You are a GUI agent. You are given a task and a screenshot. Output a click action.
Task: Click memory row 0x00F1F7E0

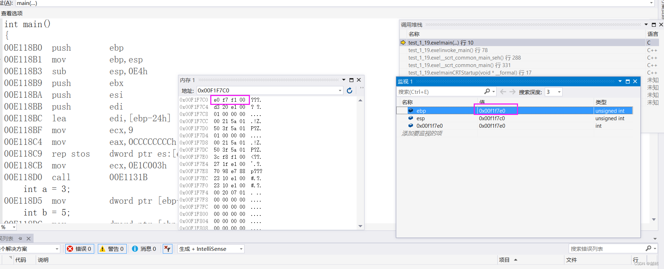pyautogui.click(x=220, y=157)
